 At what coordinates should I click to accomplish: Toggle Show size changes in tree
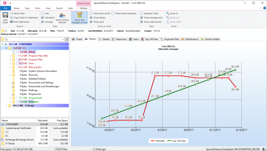pyautogui.click(x=79, y=18)
